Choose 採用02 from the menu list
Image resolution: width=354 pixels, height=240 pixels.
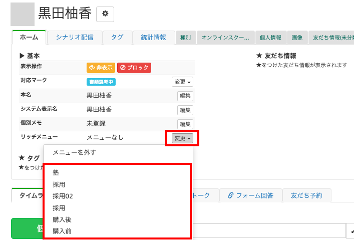coord(63,196)
